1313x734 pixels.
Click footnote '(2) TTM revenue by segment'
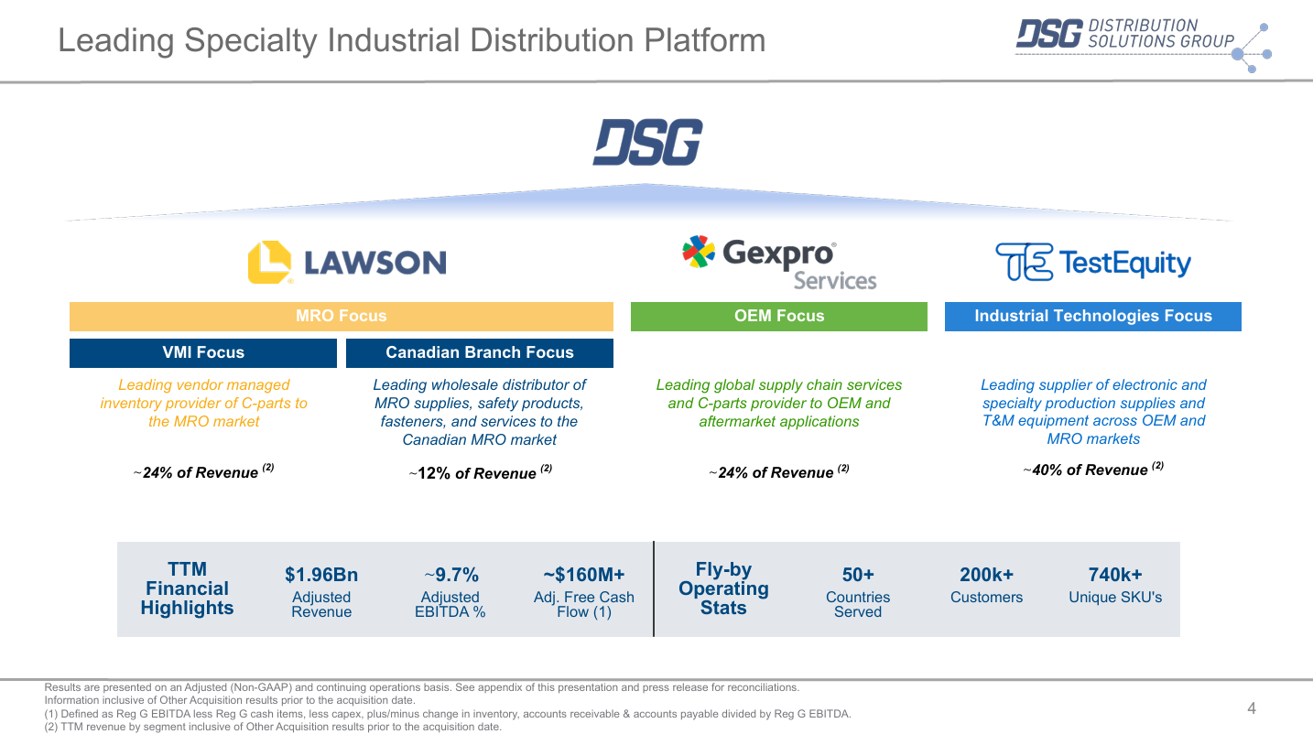pyautogui.click(x=273, y=727)
